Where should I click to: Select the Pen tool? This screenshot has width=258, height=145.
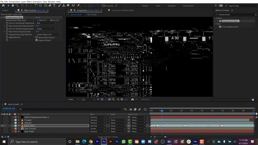(50, 5)
